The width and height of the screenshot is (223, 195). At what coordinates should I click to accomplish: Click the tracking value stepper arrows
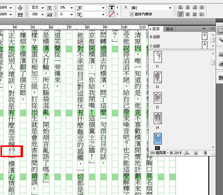click(x=26, y=15)
